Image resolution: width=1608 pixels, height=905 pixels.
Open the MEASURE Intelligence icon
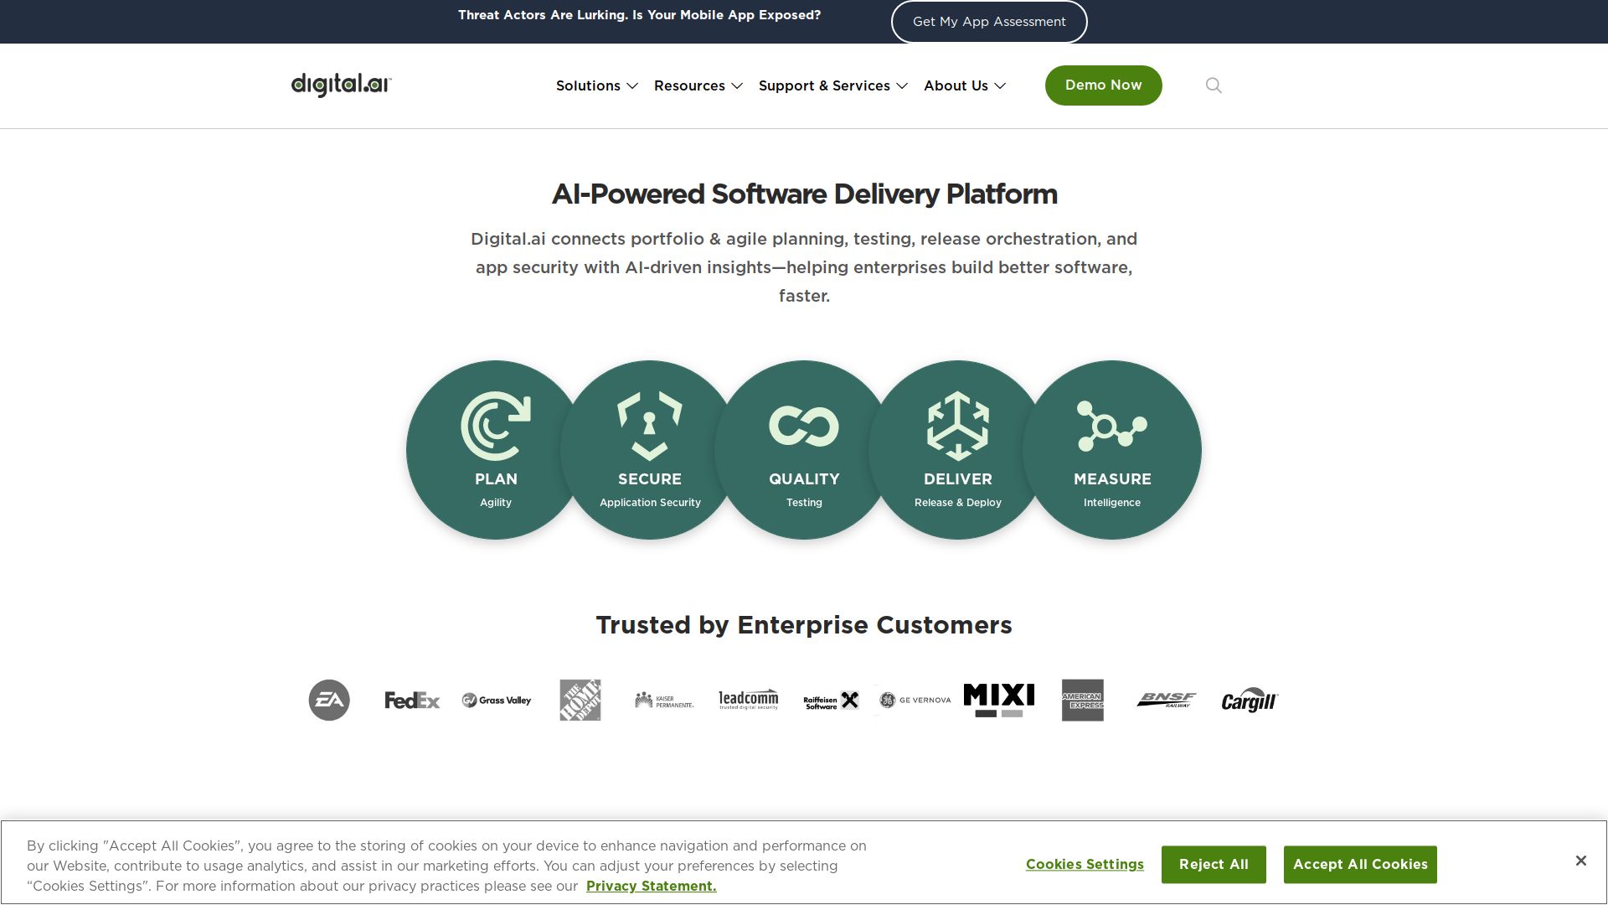tap(1111, 427)
